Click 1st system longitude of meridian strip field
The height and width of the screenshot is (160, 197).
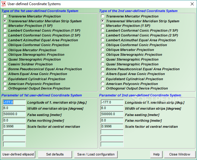tap(14, 102)
